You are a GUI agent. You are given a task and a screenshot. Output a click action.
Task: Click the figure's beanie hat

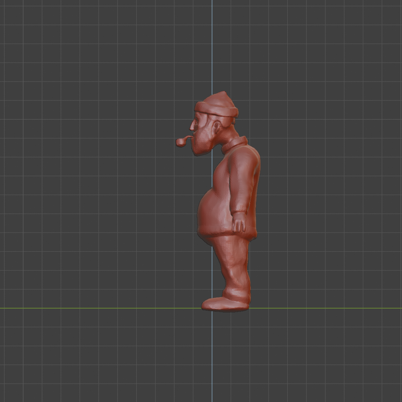tap(217, 105)
